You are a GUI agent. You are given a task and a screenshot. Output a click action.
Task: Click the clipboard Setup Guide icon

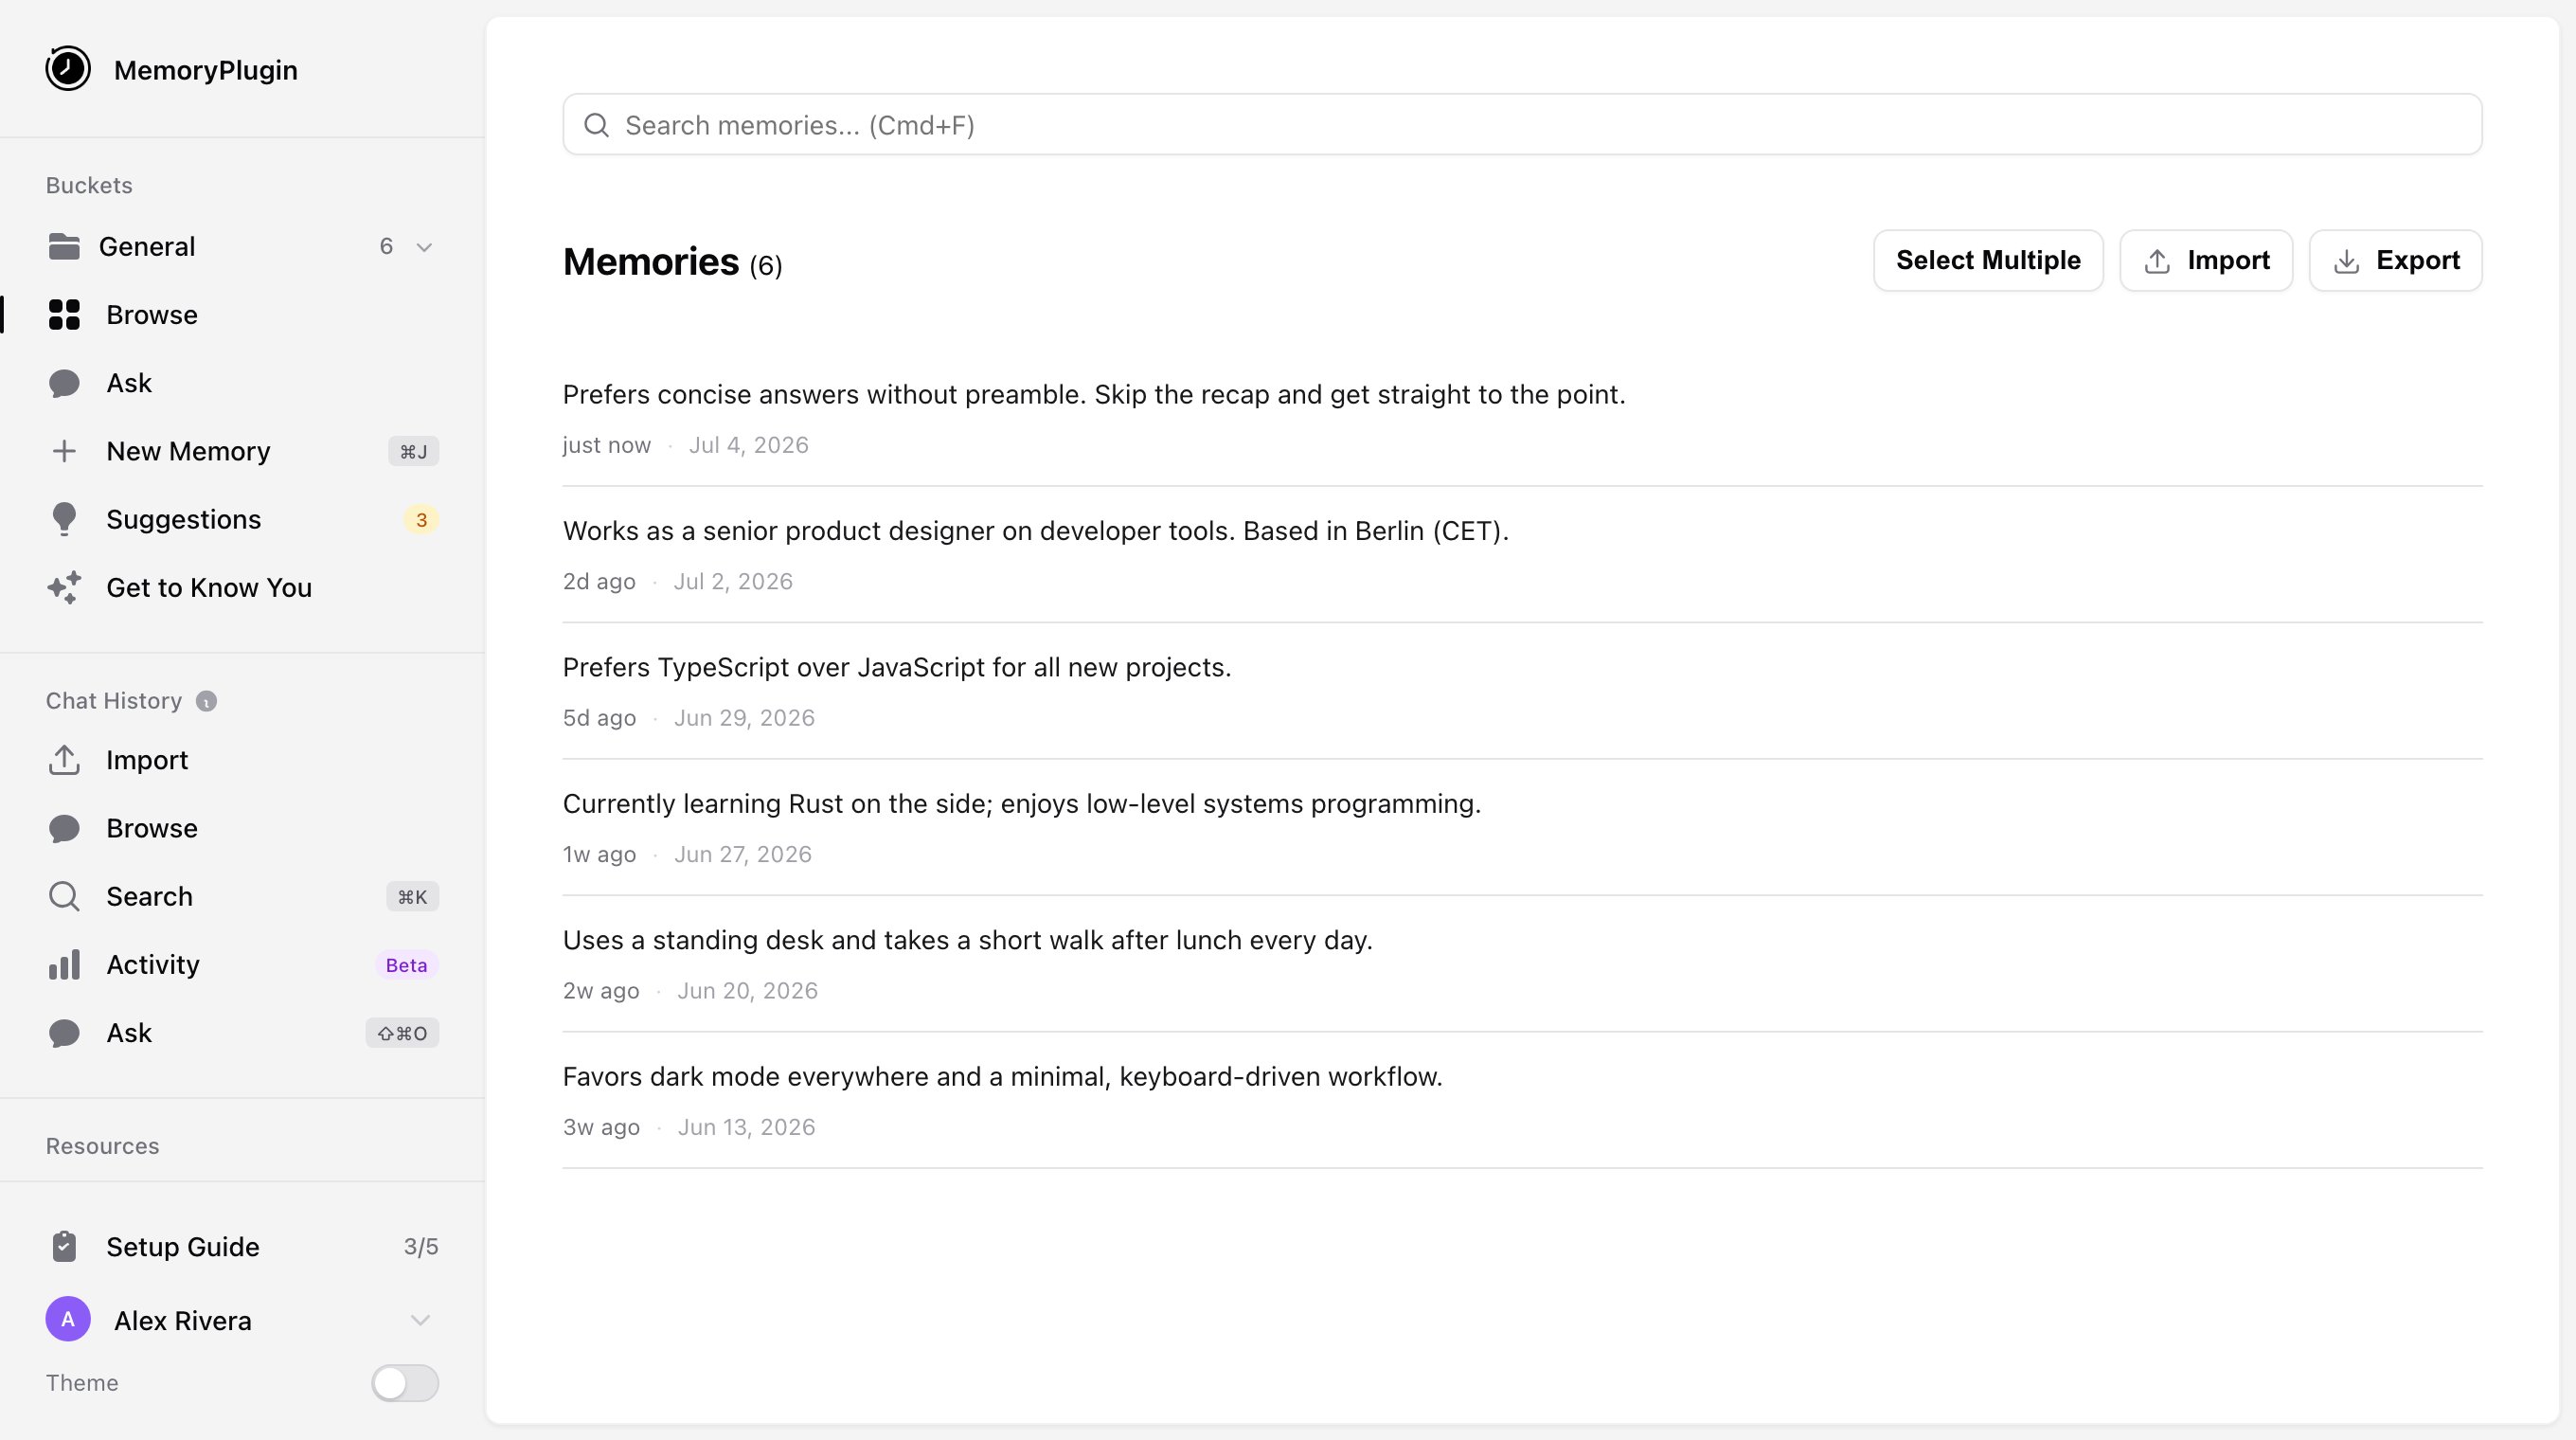tap(64, 1247)
